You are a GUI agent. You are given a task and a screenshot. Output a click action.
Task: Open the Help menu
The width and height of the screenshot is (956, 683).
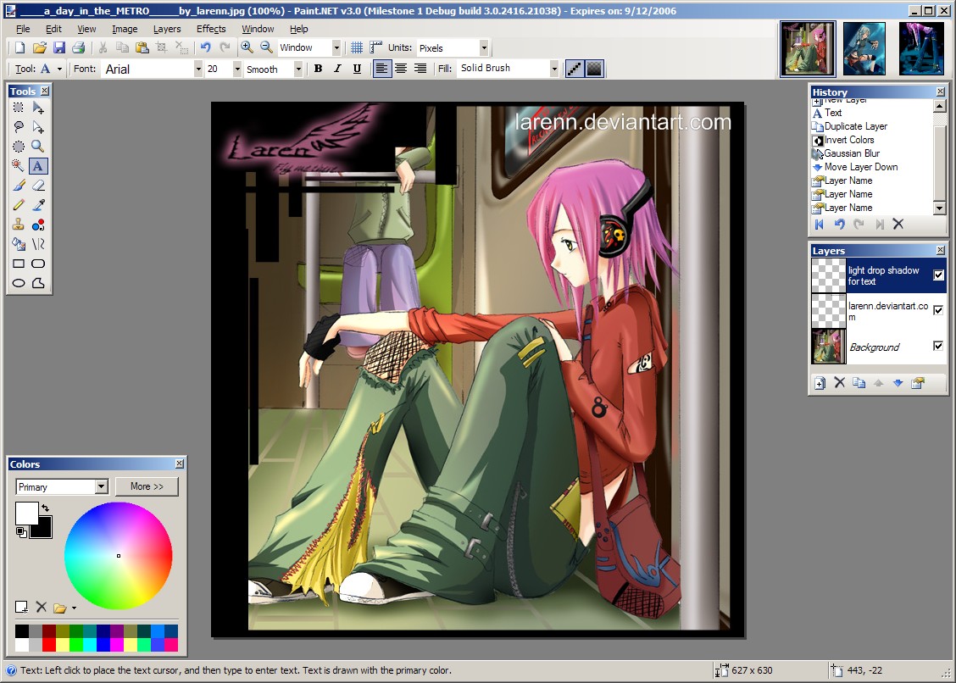[x=298, y=29]
